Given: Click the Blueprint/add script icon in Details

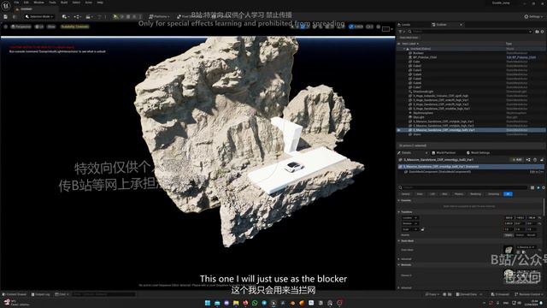Looking at the screenshot, I should pos(528,160).
